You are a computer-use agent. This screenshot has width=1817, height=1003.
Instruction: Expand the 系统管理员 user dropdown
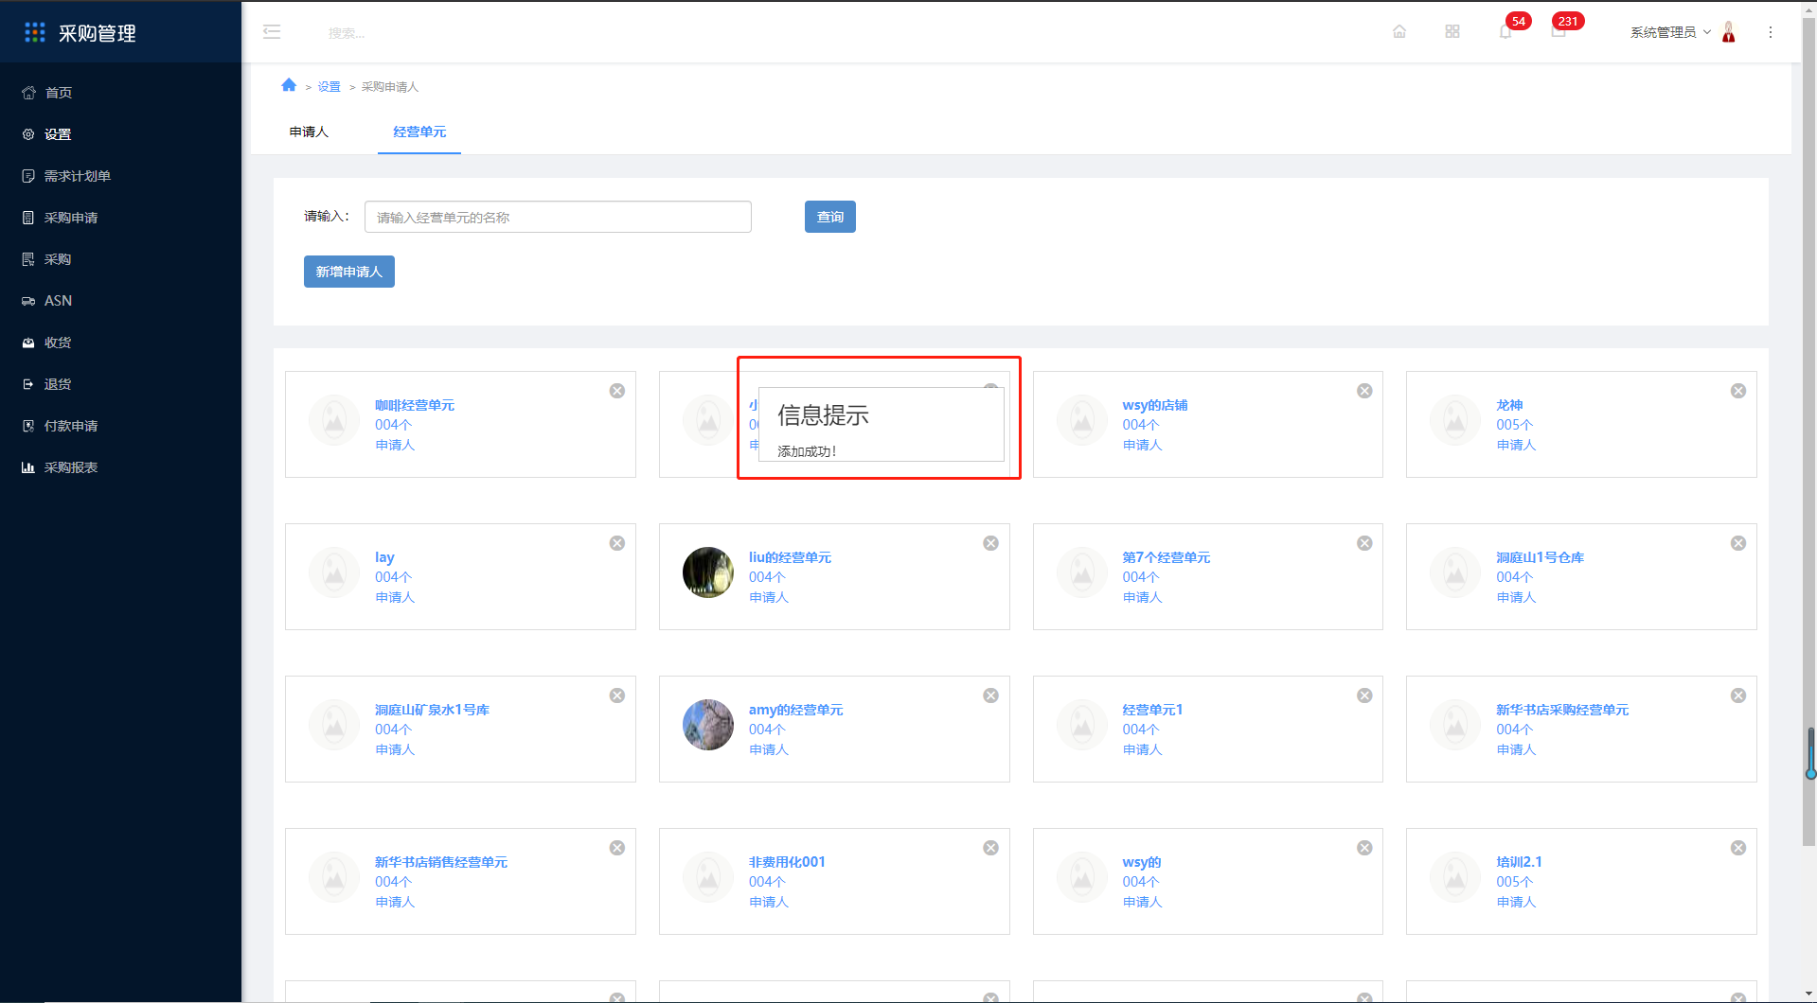click(x=1670, y=32)
